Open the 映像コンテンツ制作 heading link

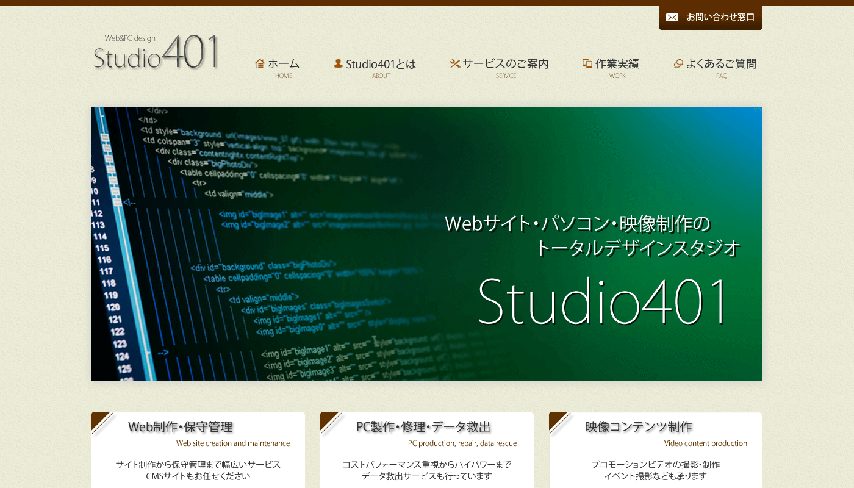click(638, 427)
